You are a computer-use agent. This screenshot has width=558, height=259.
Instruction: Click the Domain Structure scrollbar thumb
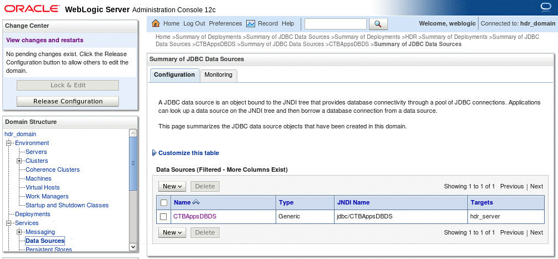point(132,163)
